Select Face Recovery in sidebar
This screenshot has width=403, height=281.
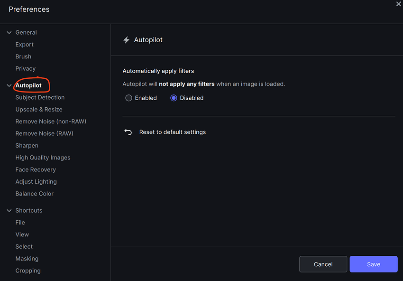click(x=36, y=169)
